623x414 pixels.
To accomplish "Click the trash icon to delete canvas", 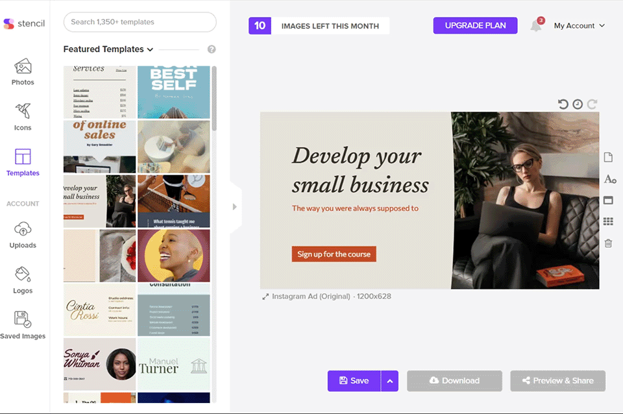I will tap(608, 243).
